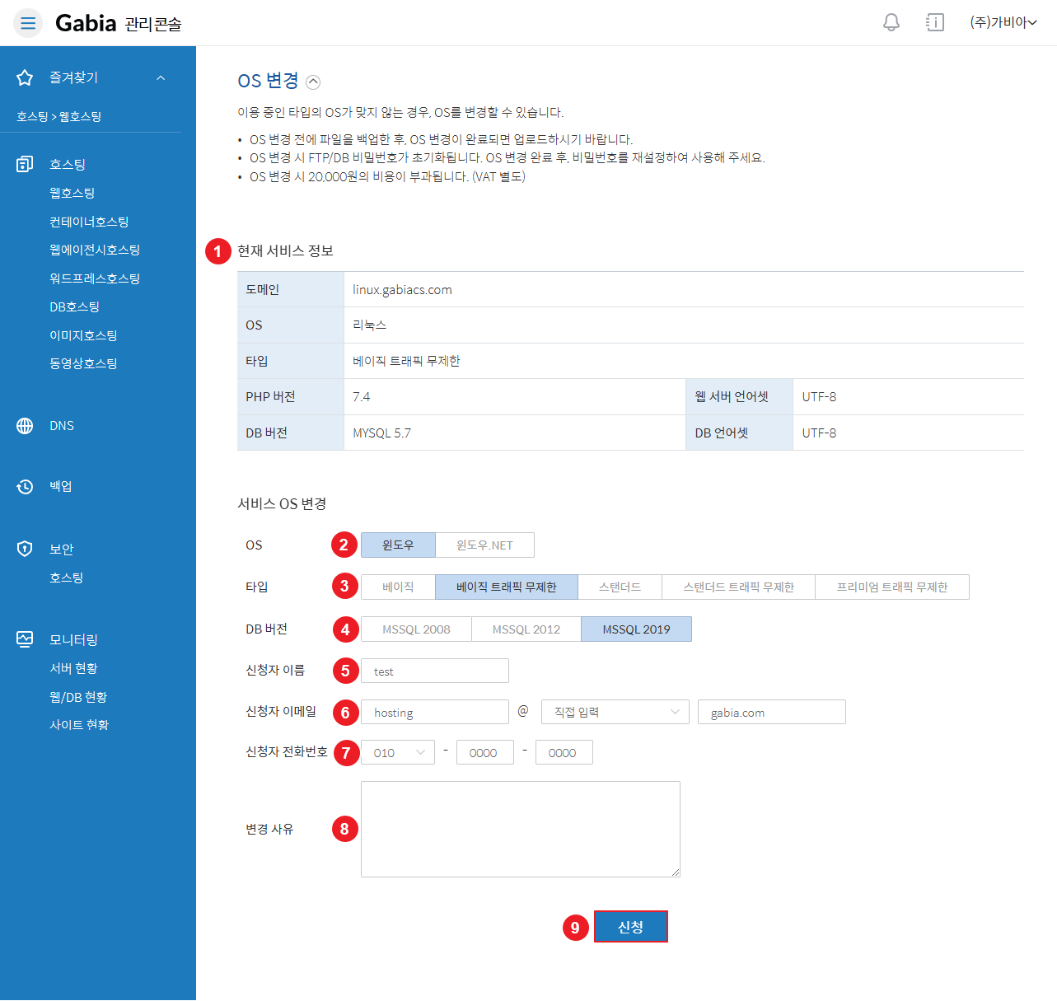Click the Gabia 관리콘솔 logo
Screen dimensions: 1057x1001
pyautogui.click(x=119, y=23)
